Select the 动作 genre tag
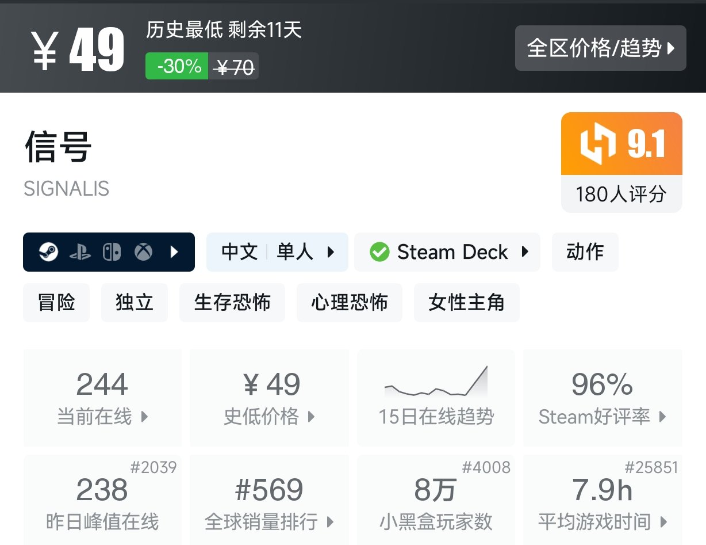706x545 pixels. coord(585,252)
